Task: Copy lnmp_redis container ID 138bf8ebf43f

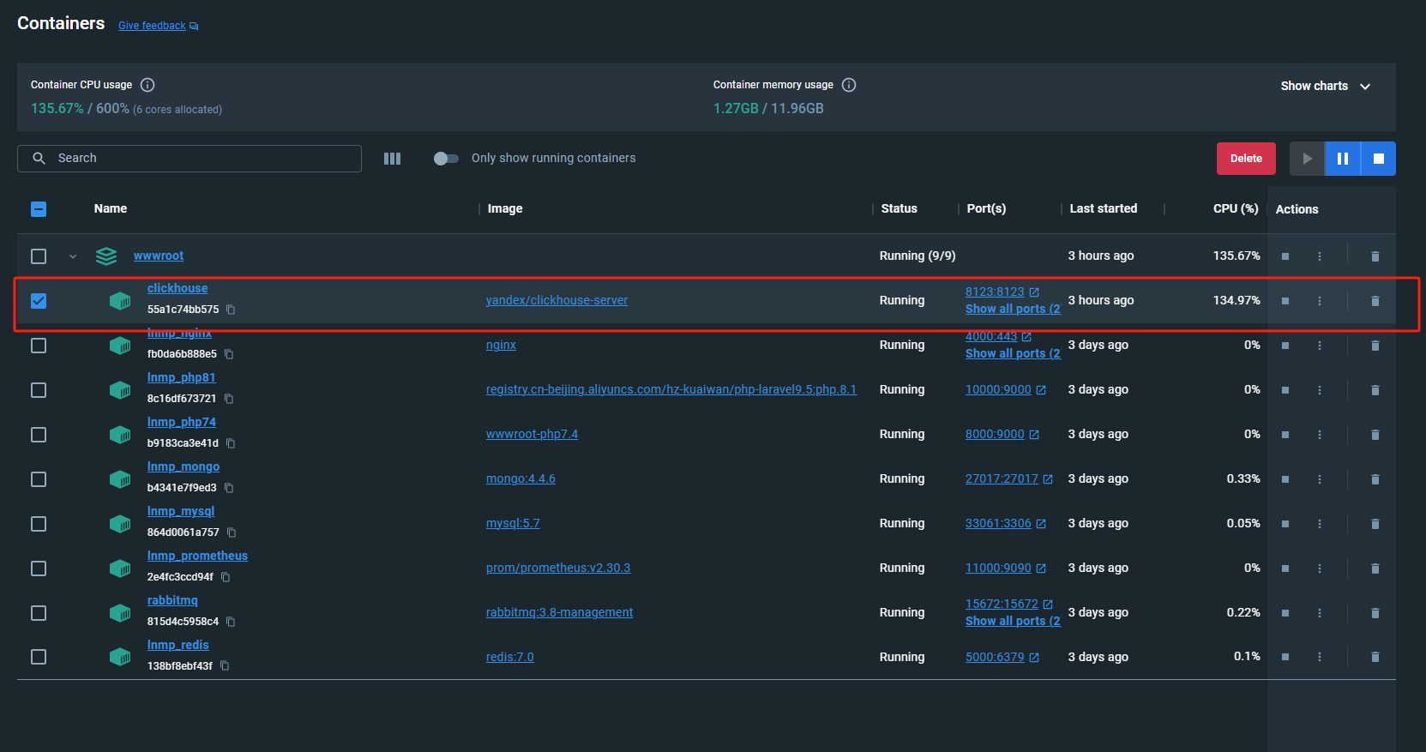Action: [225, 666]
